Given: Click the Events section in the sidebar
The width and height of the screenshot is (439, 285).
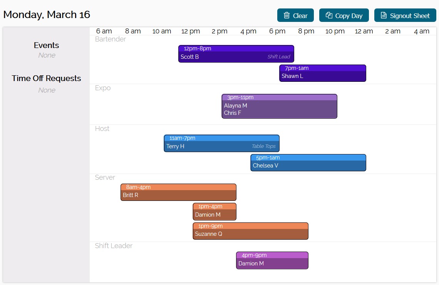Looking at the screenshot, I should 46,45.
